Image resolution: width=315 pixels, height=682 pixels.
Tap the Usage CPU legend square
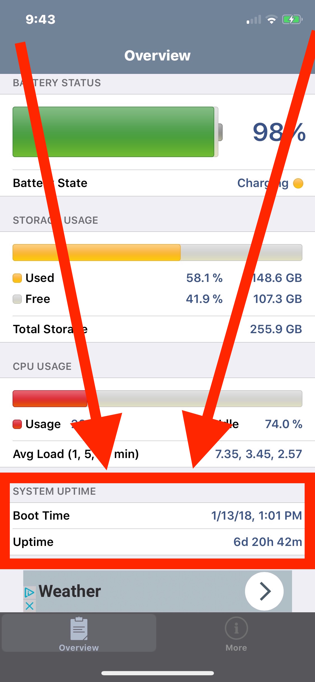click(17, 424)
